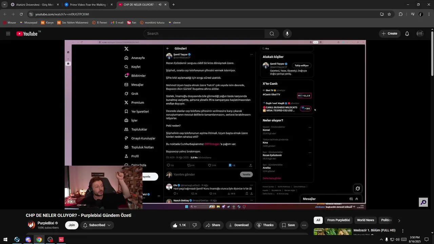
Task: Share the video
Action: coord(213,225)
